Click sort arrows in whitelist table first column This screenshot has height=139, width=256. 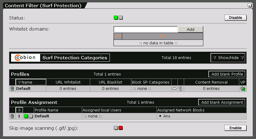(118, 36)
